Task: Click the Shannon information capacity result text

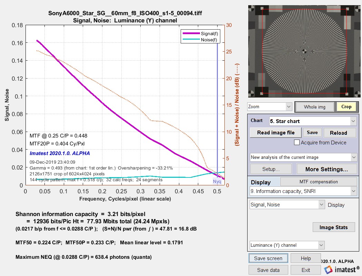Action: click(x=80, y=214)
